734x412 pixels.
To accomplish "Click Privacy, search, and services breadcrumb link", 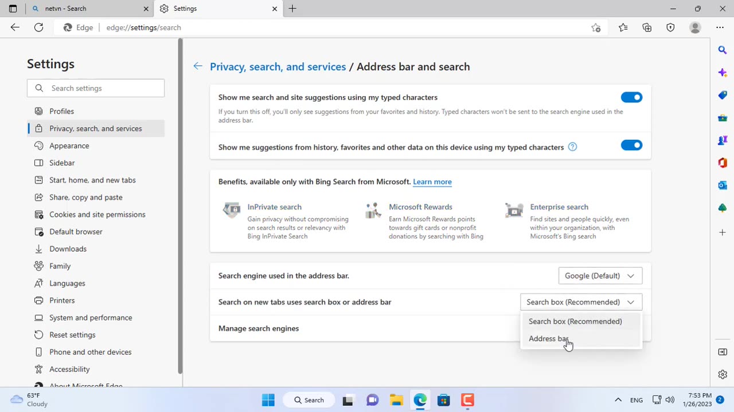I will point(278,66).
